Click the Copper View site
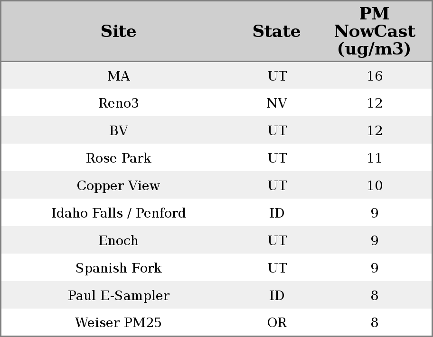This screenshot has height=337, width=433. click(118, 186)
